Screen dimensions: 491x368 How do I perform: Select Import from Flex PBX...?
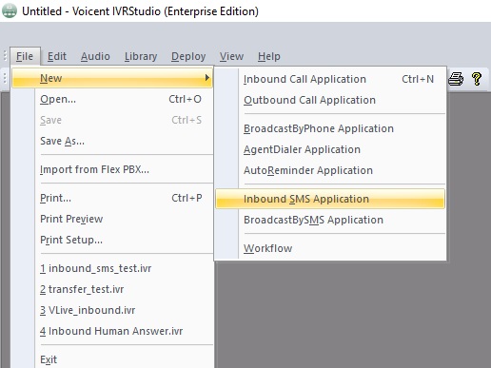click(112, 169)
